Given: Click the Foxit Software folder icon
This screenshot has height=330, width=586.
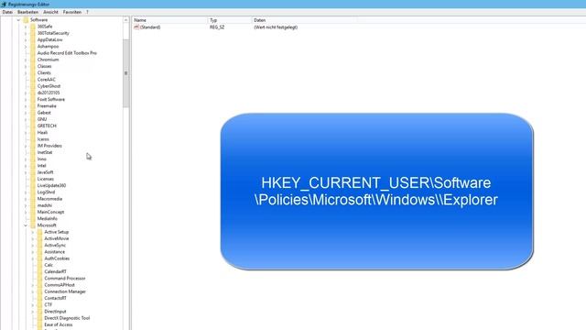Looking at the screenshot, I should (33, 99).
